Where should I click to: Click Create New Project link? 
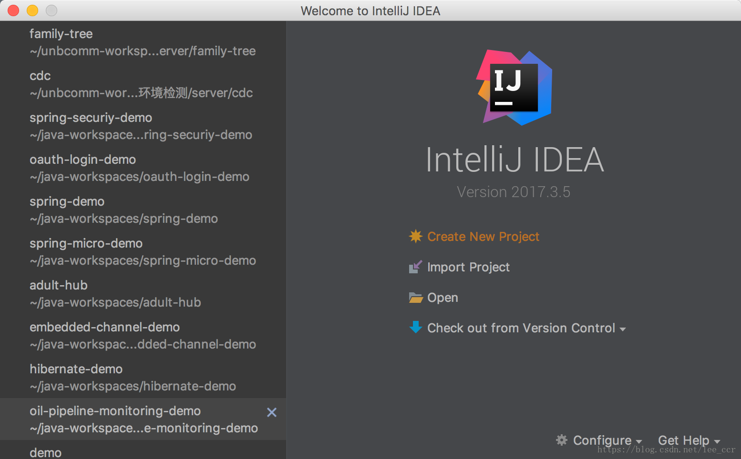coord(483,237)
